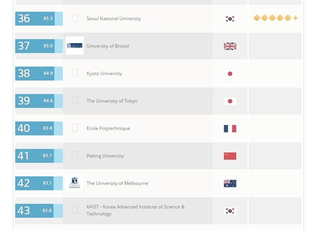Open The University of Tokyo link
The image size is (314, 230).
coord(112,101)
